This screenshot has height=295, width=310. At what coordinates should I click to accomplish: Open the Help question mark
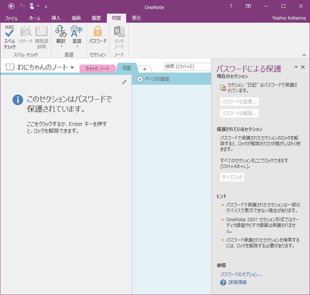point(231,6)
